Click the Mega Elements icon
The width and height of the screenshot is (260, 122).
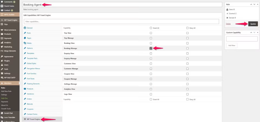click(x=2, y=51)
